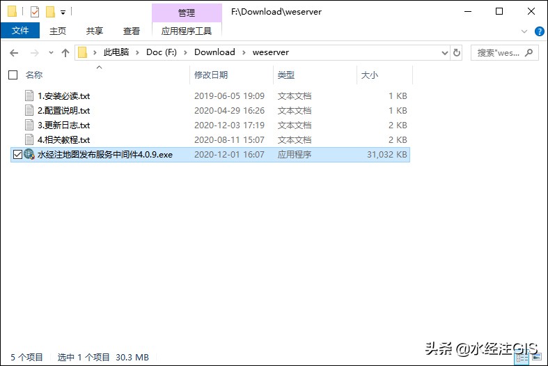Expand the chevron after Doc (F:)
Image resolution: width=548 pixels, height=366 pixels.
pos(186,52)
